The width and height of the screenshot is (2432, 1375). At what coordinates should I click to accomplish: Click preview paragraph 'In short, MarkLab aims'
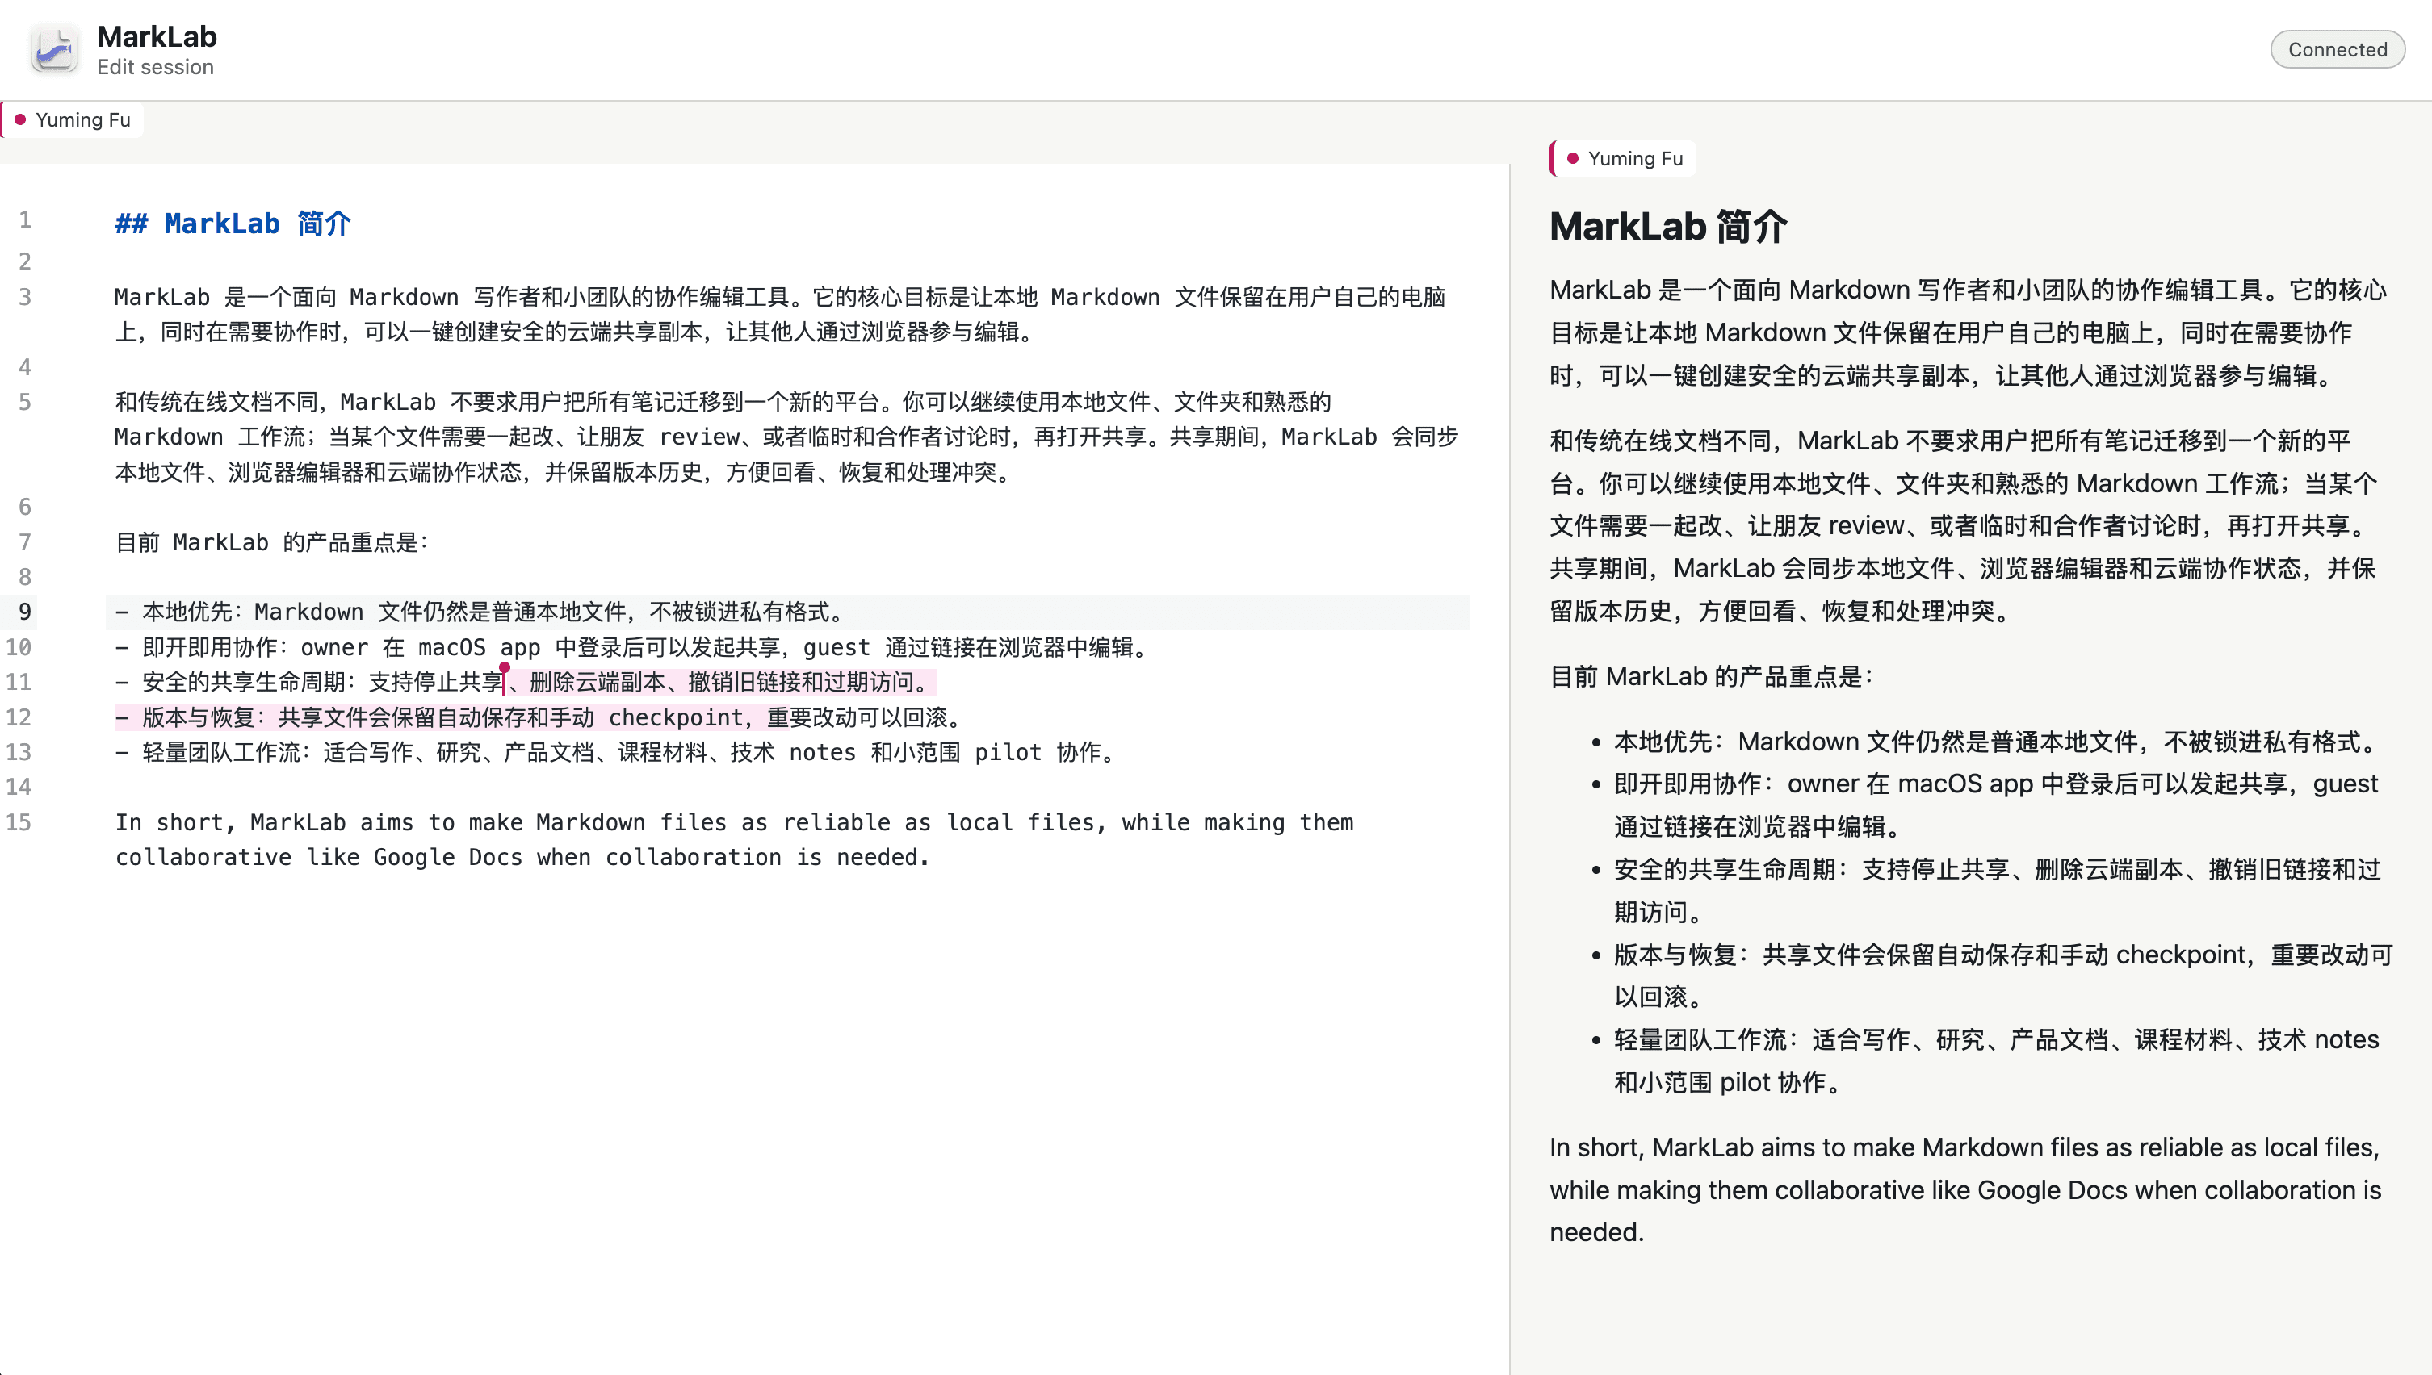(1965, 1189)
